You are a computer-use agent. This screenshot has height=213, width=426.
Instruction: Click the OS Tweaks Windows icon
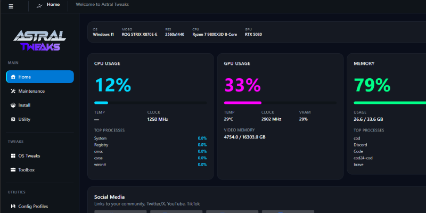coord(13,156)
